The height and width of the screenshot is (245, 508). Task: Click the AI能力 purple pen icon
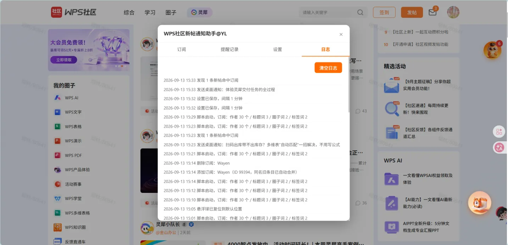click(x=392, y=203)
